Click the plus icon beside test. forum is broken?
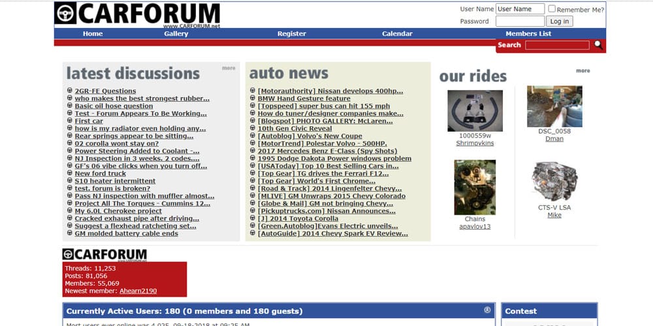 pyautogui.click(x=70, y=188)
